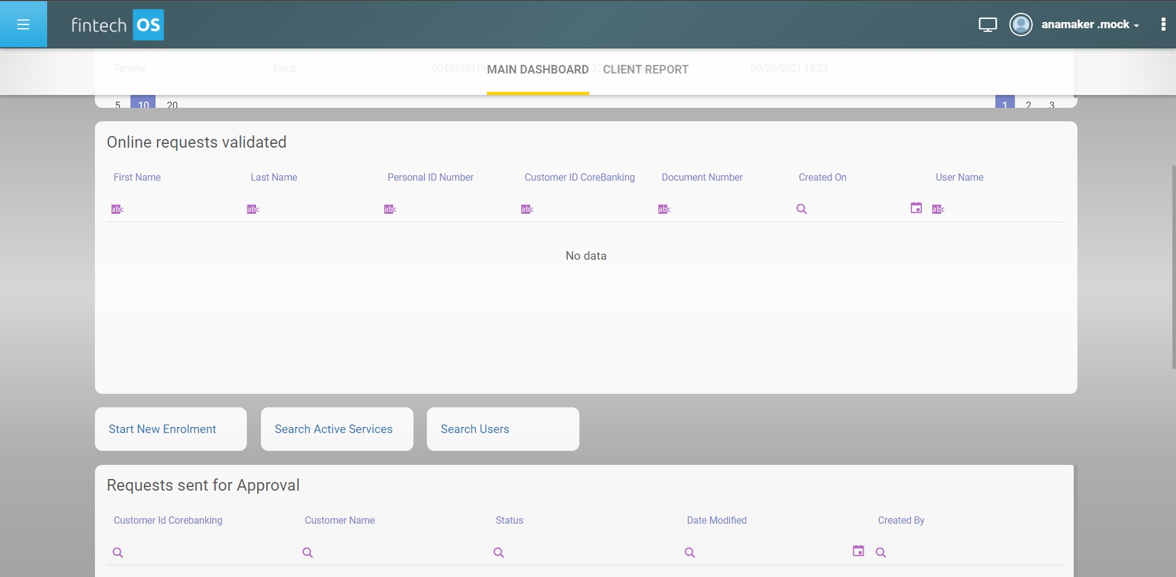The image size is (1176, 577).
Task: Click the user avatar profile icon
Action: (1020, 25)
